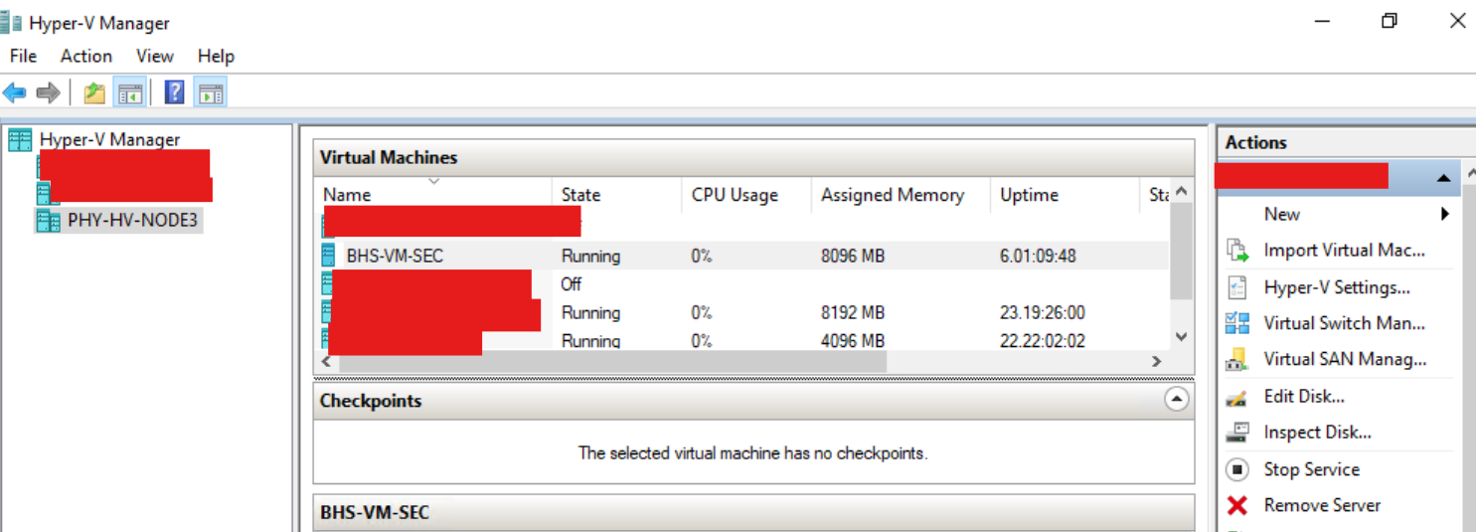1476x532 pixels.
Task: Click the BHS-VM-SEC virtual machine row icon
Action: (329, 256)
